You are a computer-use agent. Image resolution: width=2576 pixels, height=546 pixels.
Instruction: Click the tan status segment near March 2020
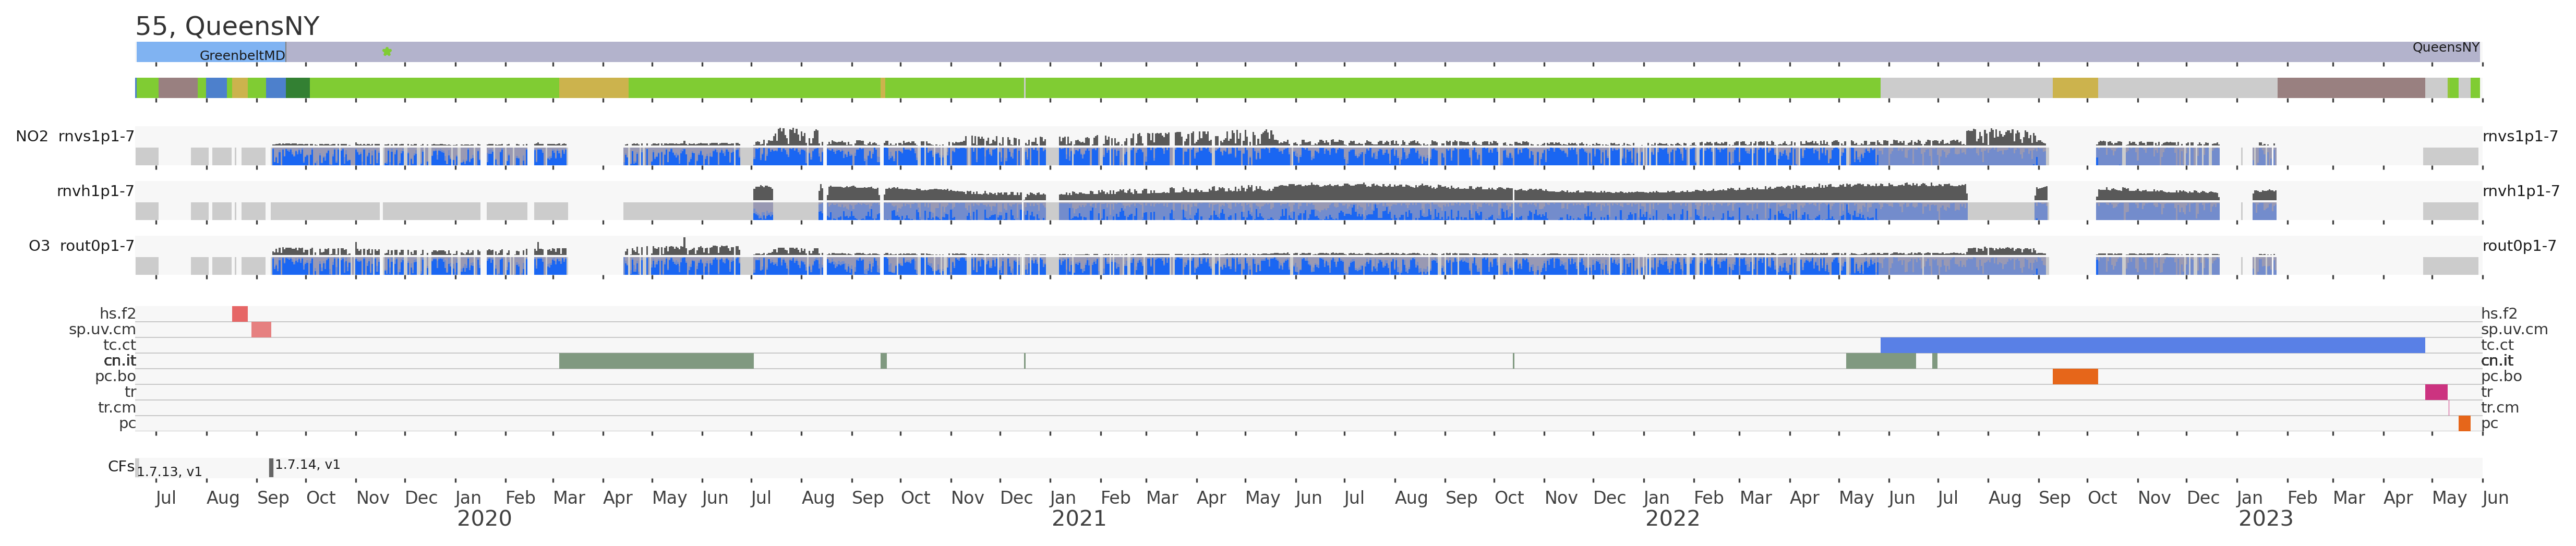[594, 88]
